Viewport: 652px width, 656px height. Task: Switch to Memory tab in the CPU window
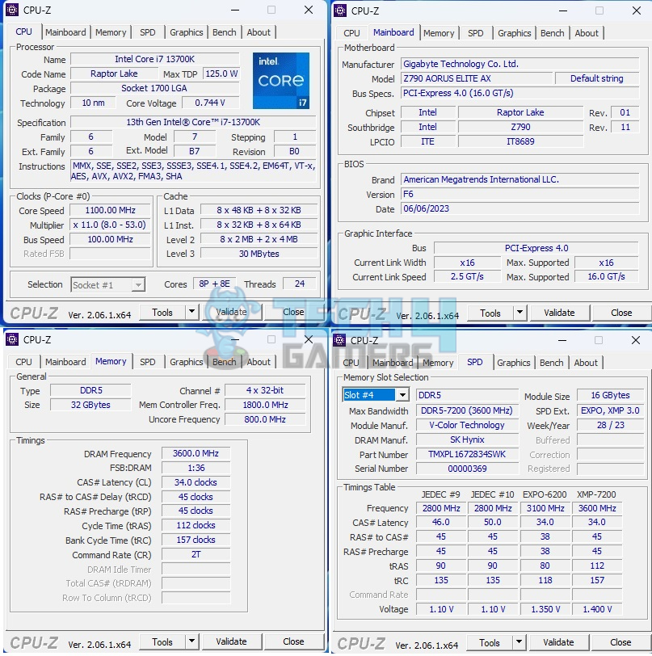111,32
